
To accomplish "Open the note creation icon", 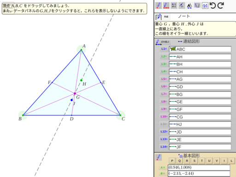I will click(159, 17).
